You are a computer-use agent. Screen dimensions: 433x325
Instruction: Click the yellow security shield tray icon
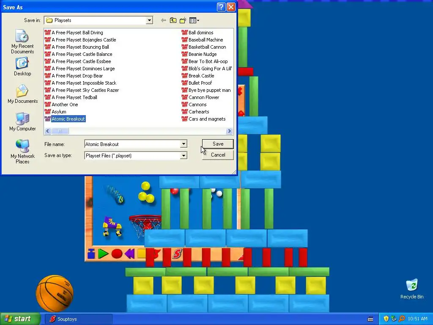click(386, 319)
